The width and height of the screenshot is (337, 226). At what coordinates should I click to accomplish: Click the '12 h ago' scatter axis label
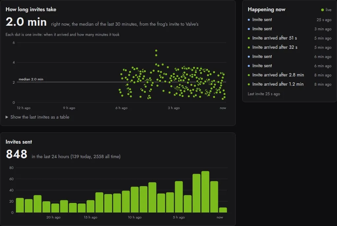click(x=24, y=108)
